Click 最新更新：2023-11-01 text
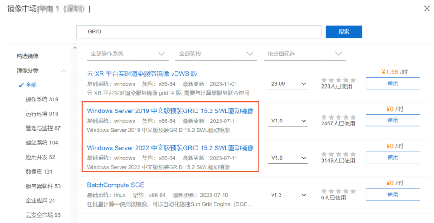Image resolution: width=434 pixels, height=223 pixels. tap(210, 84)
